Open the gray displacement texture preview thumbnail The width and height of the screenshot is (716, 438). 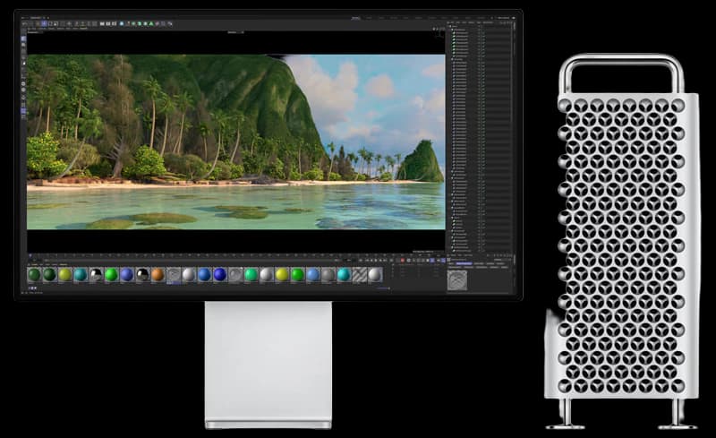[x=457, y=280]
